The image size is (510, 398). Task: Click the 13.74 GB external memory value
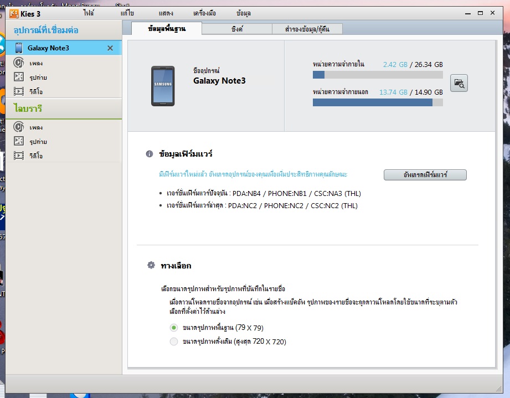pyautogui.click(x=393, y=92)
